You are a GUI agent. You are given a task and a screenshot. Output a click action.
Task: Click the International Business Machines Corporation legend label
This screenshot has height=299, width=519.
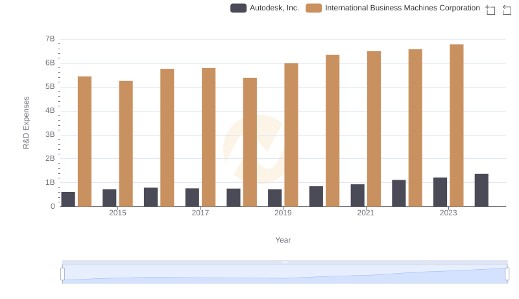tap(402, 8)
